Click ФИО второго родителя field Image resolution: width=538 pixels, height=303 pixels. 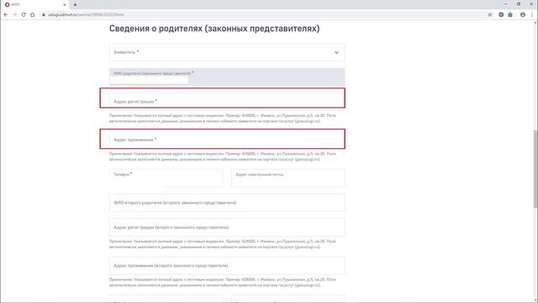[227, 203]
